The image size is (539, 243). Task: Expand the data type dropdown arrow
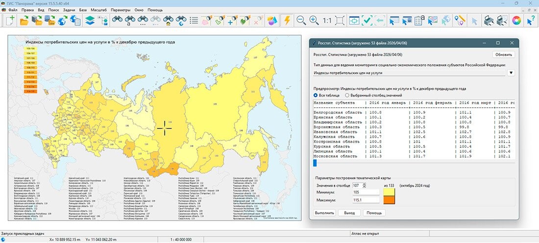[511, 73]
